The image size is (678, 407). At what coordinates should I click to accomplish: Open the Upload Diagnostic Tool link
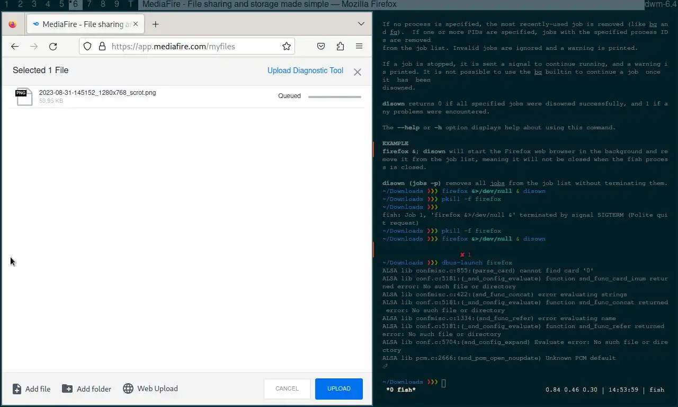point(305,70)
